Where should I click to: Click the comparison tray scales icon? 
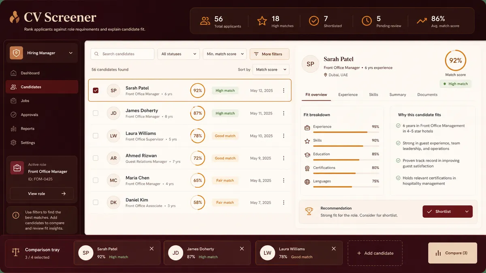pos(16,253)
